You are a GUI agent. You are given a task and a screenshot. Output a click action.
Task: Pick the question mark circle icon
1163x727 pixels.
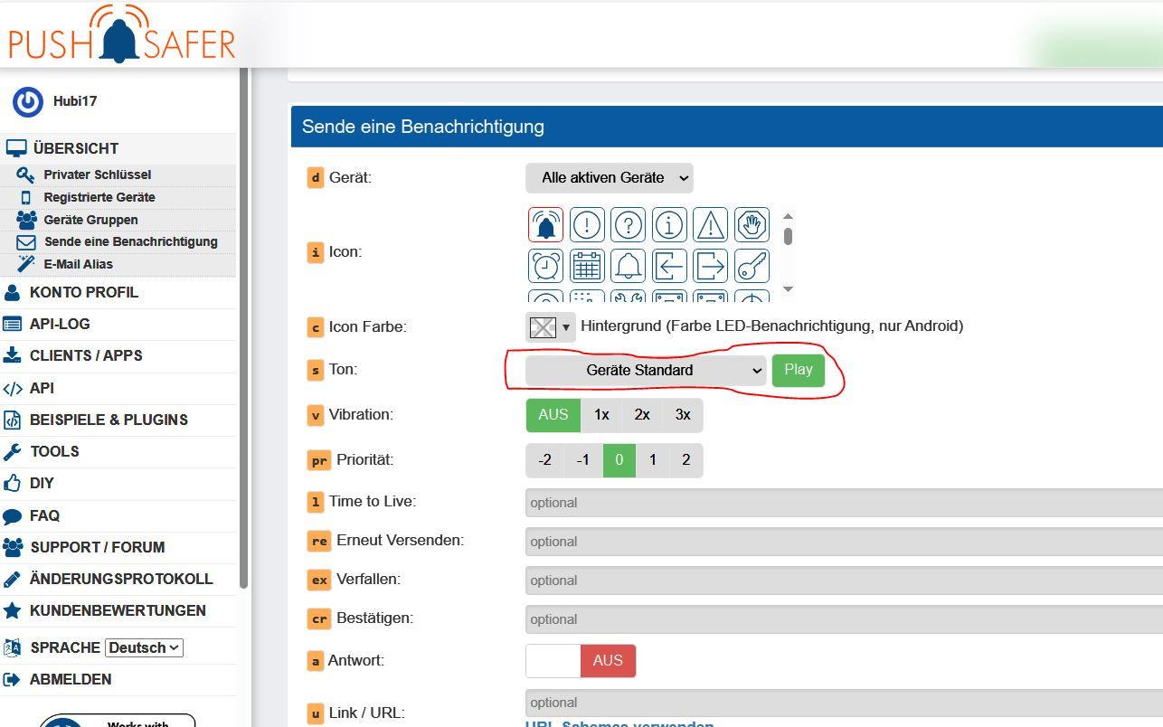(x=629, y=224)
